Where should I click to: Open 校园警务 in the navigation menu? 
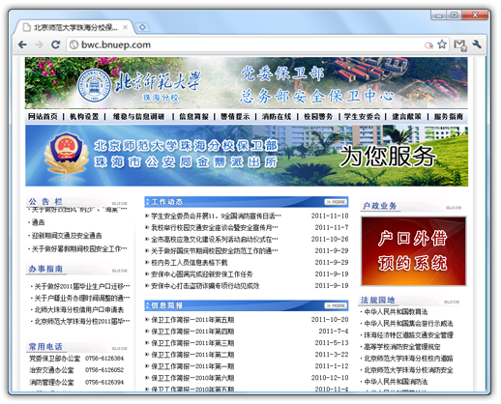pos(318,116)
